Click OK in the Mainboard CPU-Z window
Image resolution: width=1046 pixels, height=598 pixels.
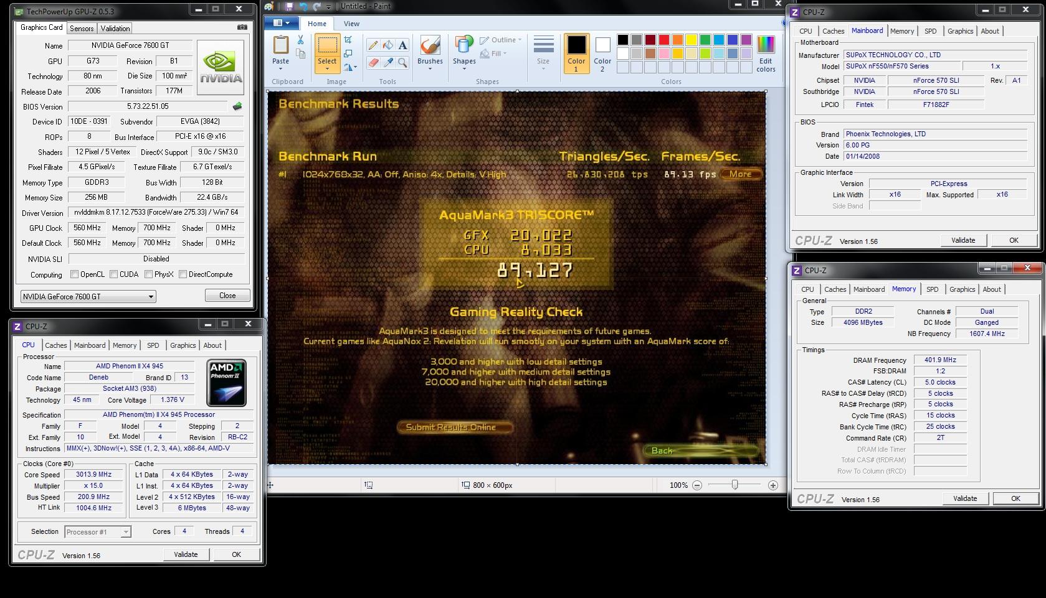(1014, 240)
